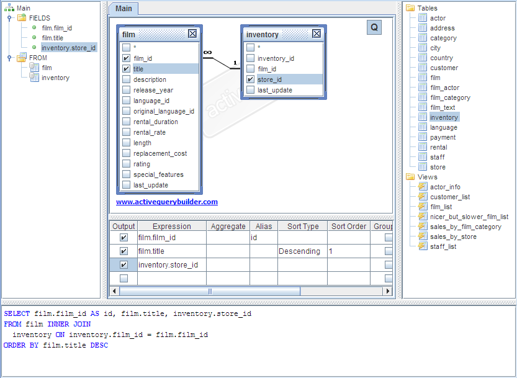The image size is (517, 378).
Task: Select inventory.store_id in FIELDS tree
Action: [x=68, y=48]
